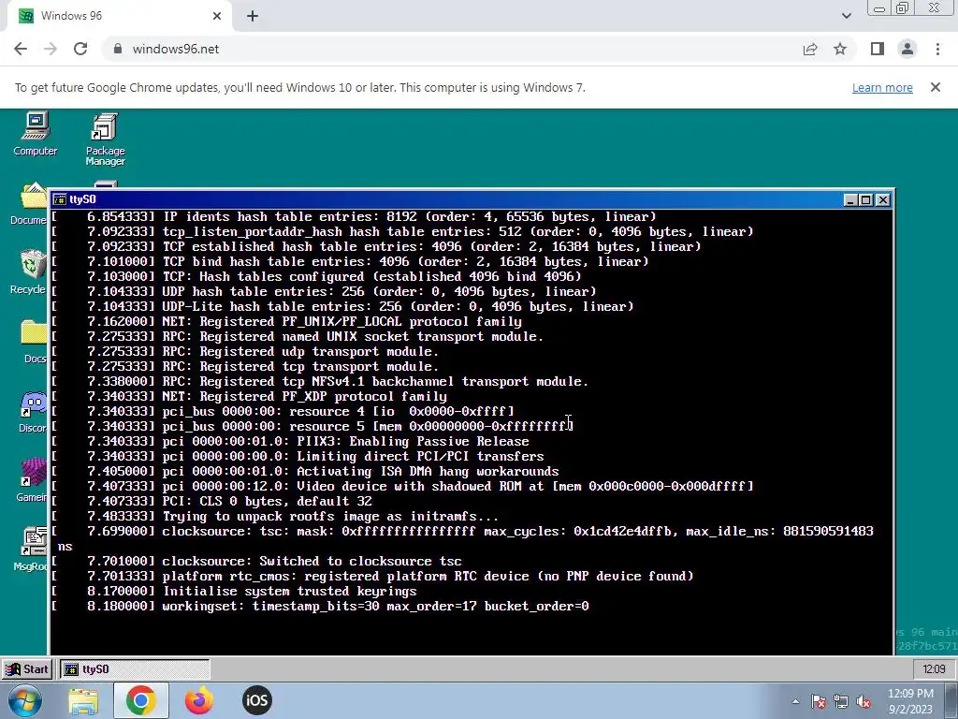This screenshot has height=719, width=958.
Task: Follow the Learn more link
Action: [x=882, y=87]
